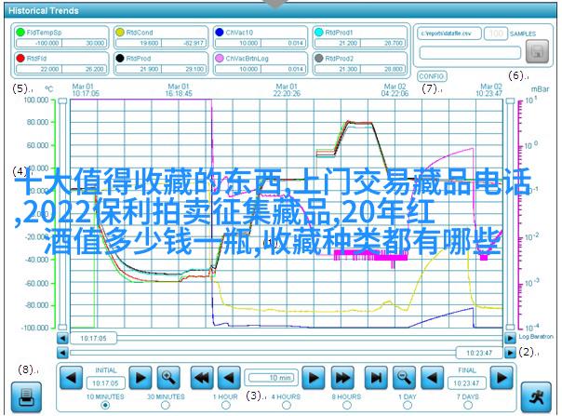Click FldTempSp minimum value -100.000
This screenshot has width=562, height=416.
[39, 43]
